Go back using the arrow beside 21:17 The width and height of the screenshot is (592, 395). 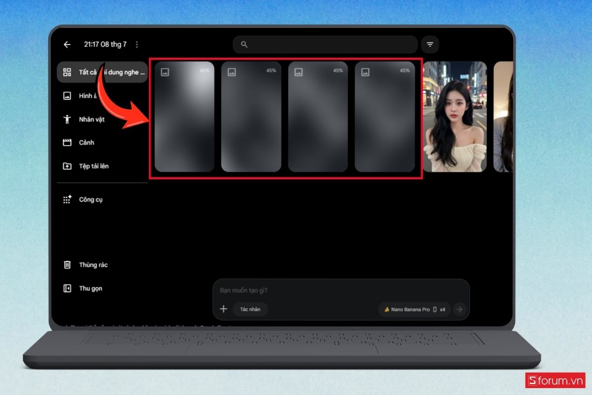[x=67, y=44]
